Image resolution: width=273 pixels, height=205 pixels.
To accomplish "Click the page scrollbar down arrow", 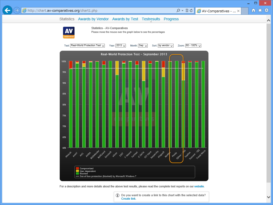I will point(268,197).
